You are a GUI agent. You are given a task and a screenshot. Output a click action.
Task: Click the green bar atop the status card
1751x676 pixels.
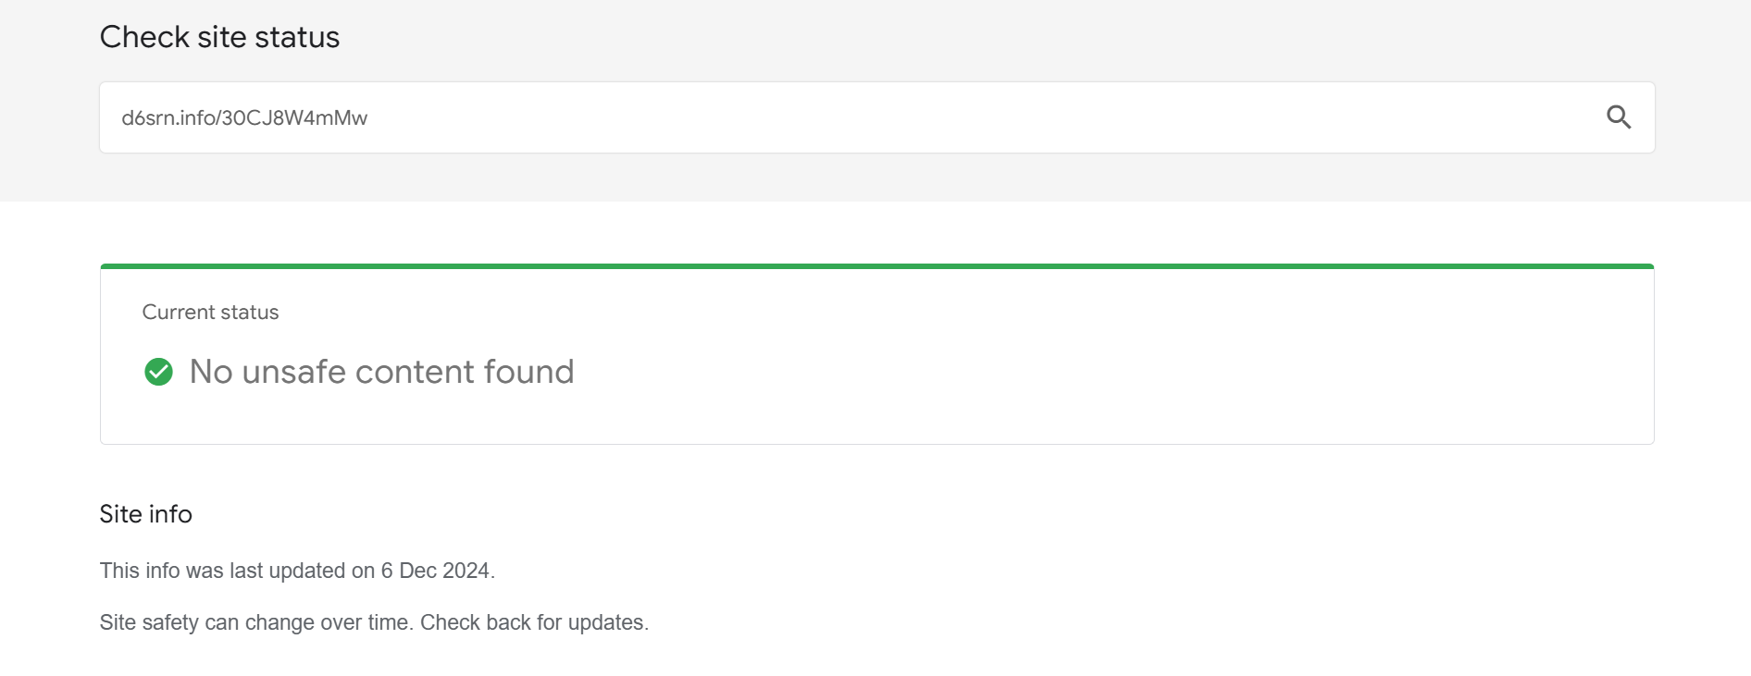pyautogui.click(x=876, y=266)
